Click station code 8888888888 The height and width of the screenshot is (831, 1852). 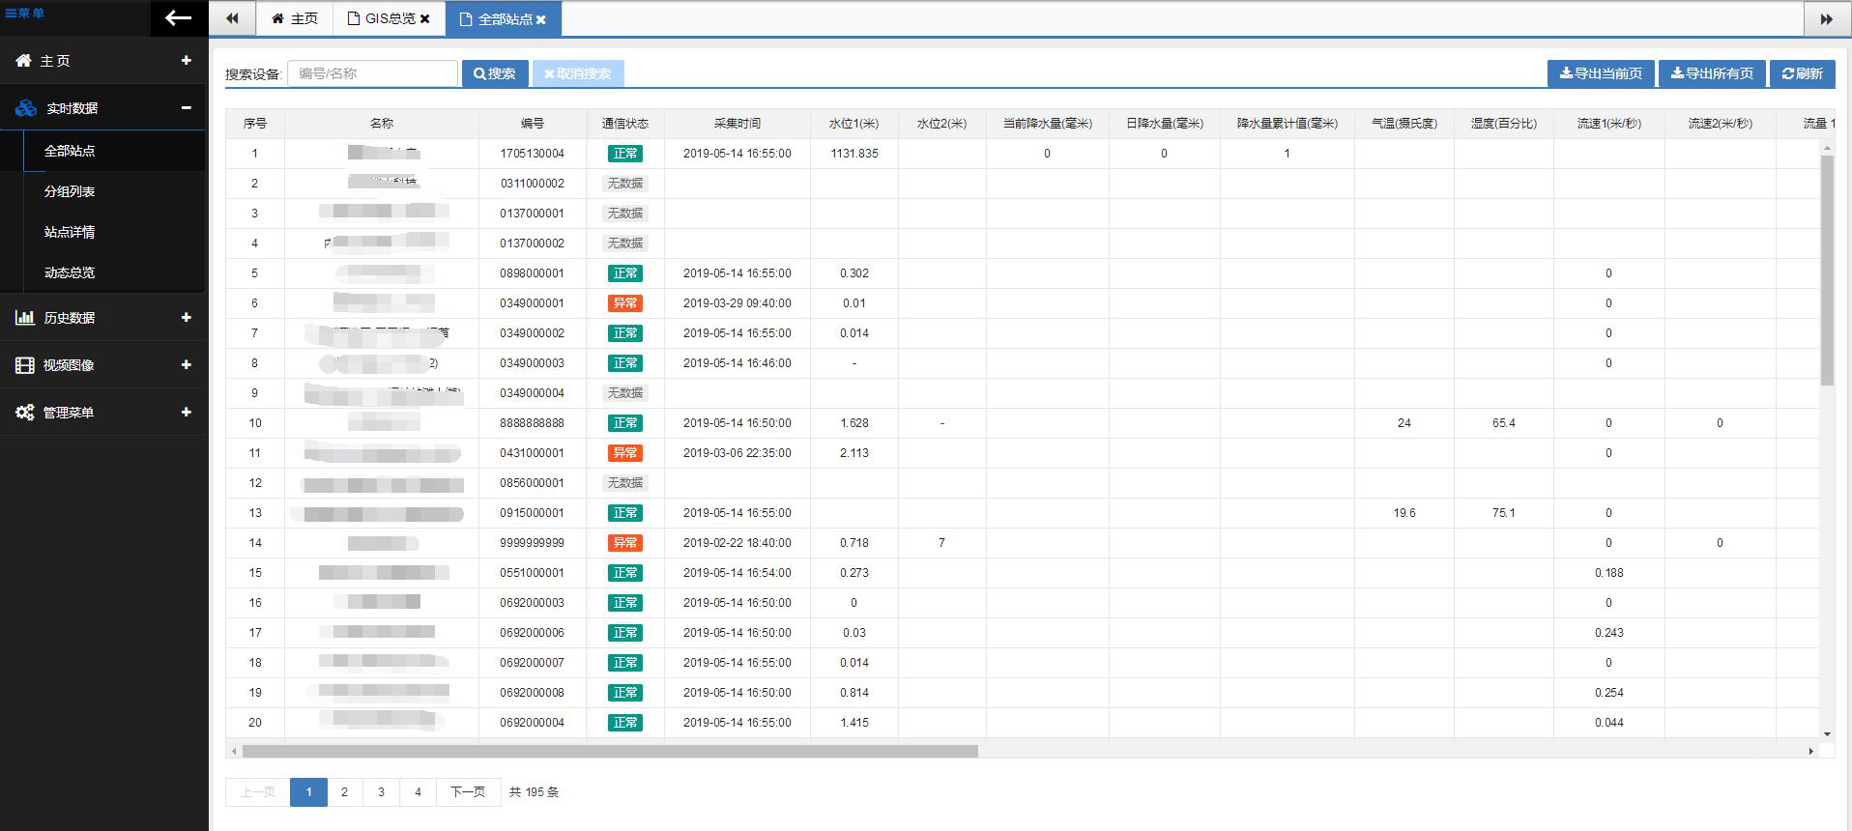coord(533,423)
